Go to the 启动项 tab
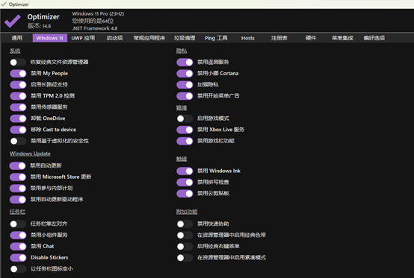Viewport: 414px width, 278px height. (114, 38)
